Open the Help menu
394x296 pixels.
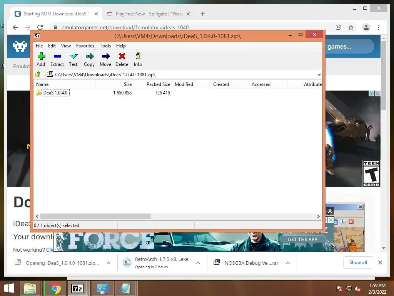pos(121,46)
